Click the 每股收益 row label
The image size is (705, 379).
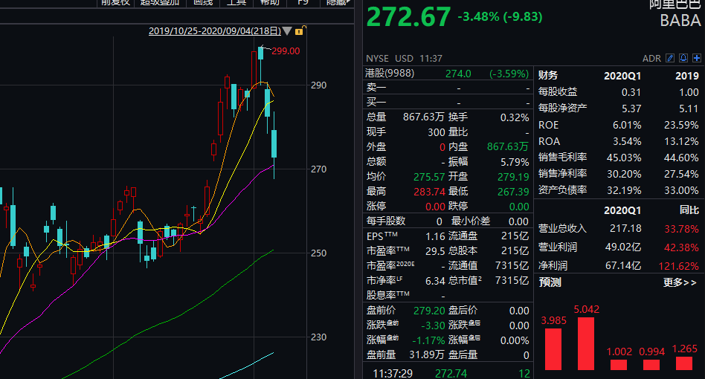pyautogui.click(x=558, y=92)
